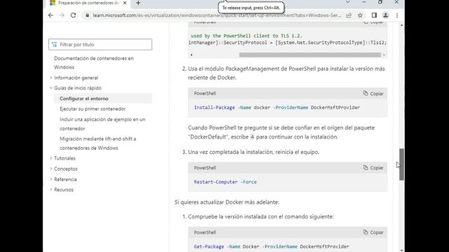
Task: Click the page scrollbar down arrow
Action: pos(401,250)
